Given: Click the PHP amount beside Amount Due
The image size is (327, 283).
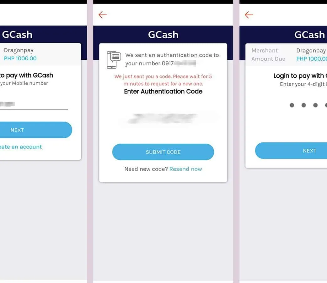Looking at the screenshot, I should pyautogui.click(x=311, y=59).
